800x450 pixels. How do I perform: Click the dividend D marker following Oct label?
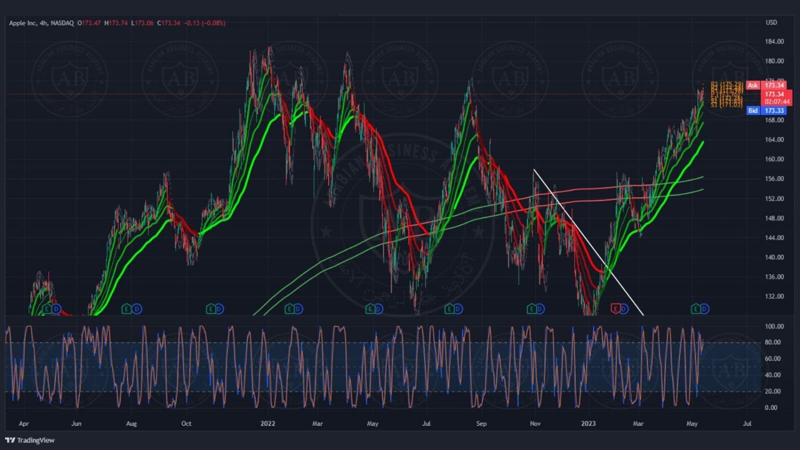tap(219, 309)
